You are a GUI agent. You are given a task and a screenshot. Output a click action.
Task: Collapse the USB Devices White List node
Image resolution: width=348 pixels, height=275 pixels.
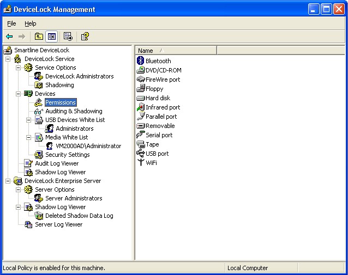click(29, 120)
